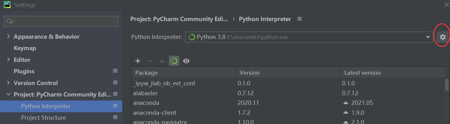
Task: Click version 0.7.12 of alabaster
Action: [246, 93]
